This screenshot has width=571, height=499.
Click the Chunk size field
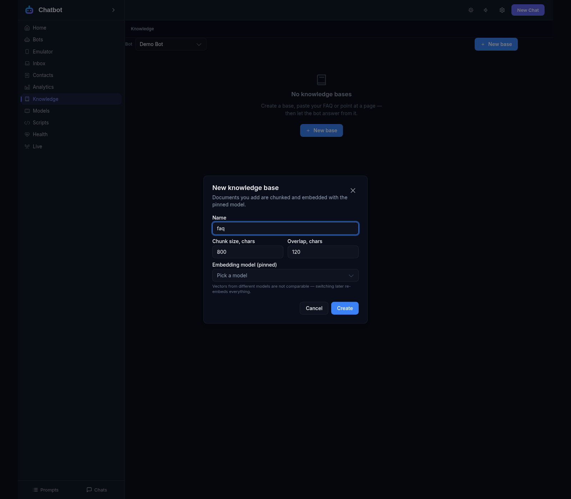click(x=248, y=252)
